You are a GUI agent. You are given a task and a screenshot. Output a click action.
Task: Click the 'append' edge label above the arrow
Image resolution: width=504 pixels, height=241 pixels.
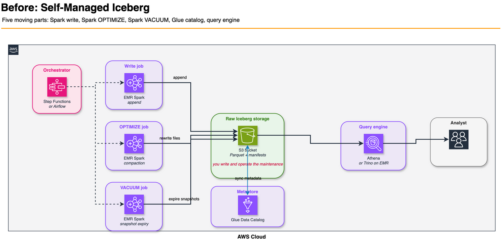(180, 77)
